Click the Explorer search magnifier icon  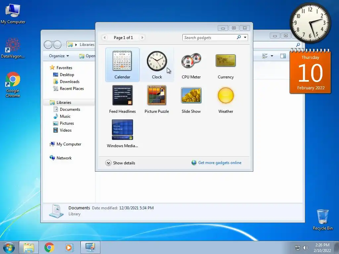coord(298,45)
